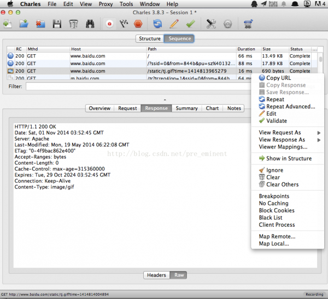Click the notification bell menu bar icon
This screenshot has width=328, height=299.
284,4
